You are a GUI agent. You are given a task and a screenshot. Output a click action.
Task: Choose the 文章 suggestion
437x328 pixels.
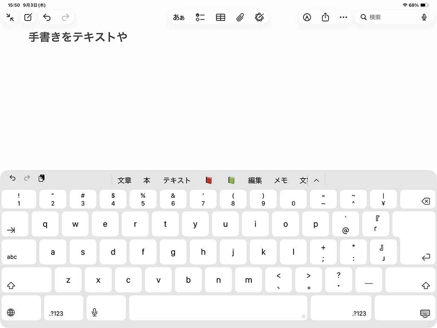pyautogui.click(x=124, y=181)
